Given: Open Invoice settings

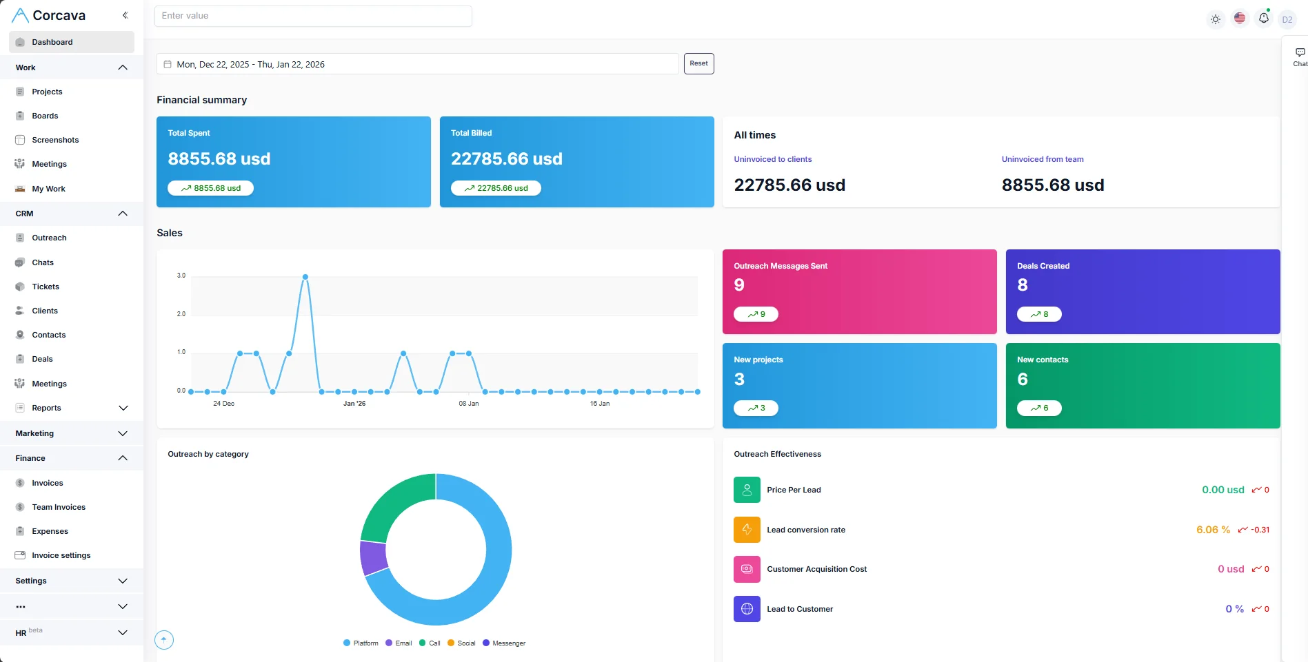Looking at the screenshot, I should (x=61, y=555).
